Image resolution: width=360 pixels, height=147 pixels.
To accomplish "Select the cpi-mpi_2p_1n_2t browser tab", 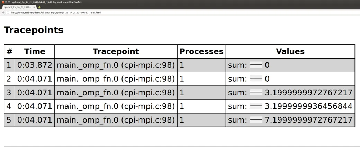I will coord(18,7).
